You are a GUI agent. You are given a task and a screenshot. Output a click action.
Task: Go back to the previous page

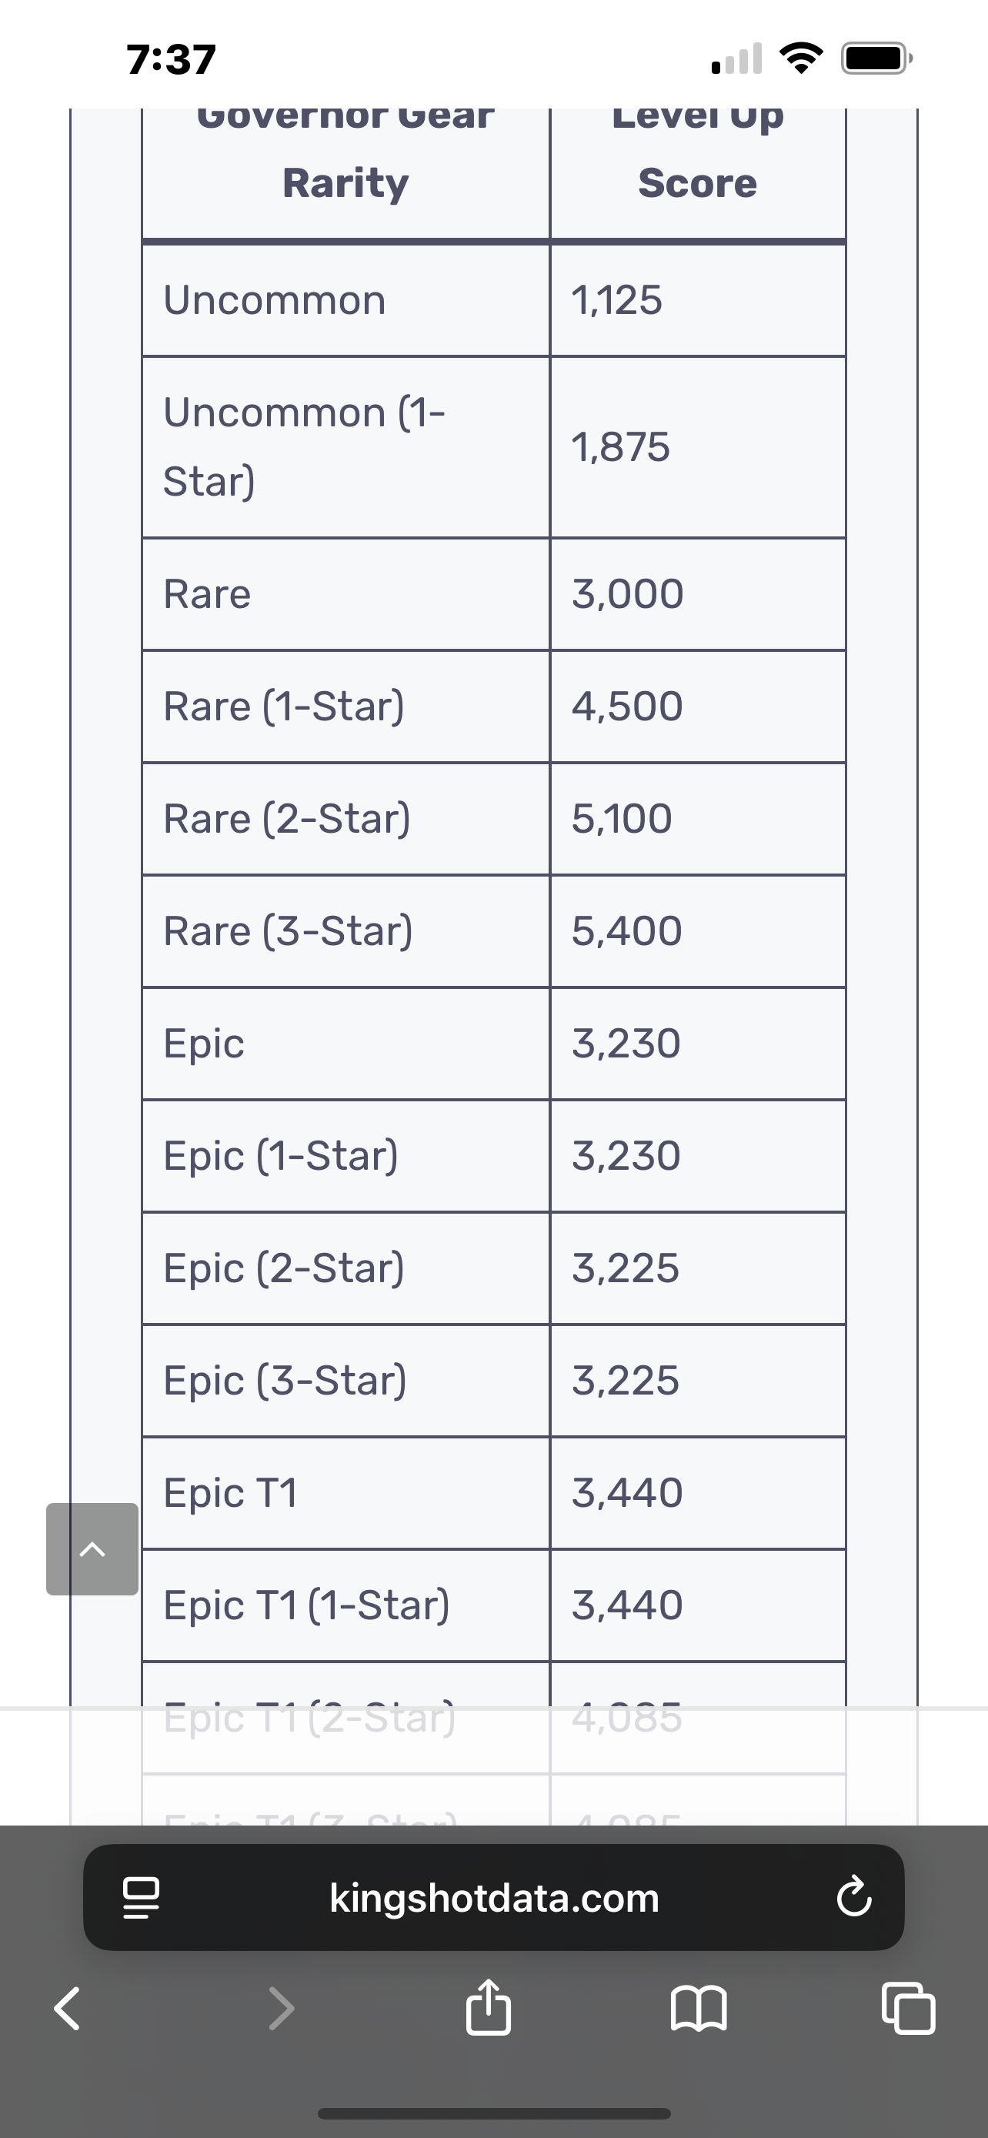pos(67,2008)
